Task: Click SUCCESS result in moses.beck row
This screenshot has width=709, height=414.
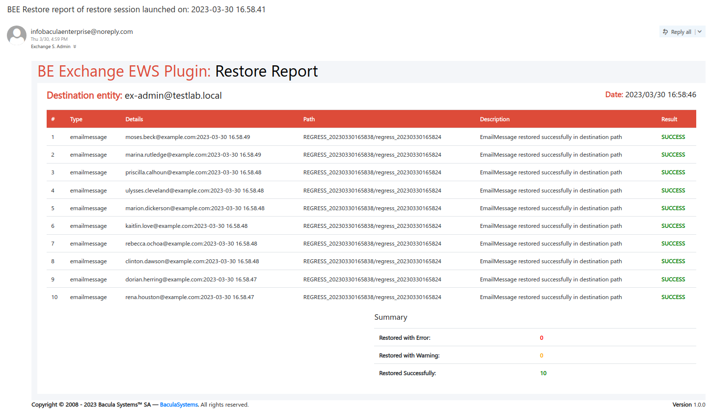Action: coord(673,137)
